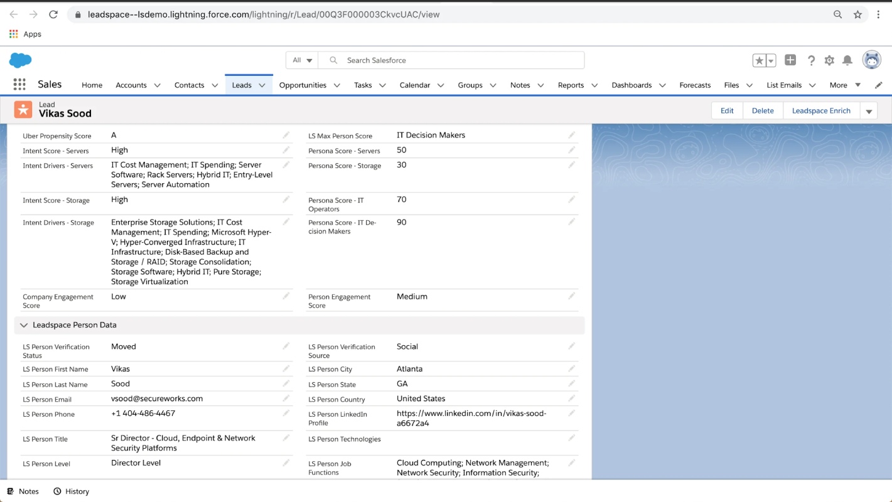The height and width of the screenshot is (502, 892).
Task: Reload the page in browser
Action: (53, 14)
